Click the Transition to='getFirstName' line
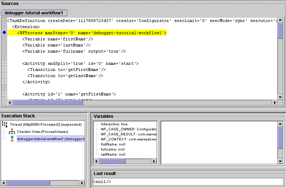The width and height of the screenshot is (286, 188). (x=67, y=70)
